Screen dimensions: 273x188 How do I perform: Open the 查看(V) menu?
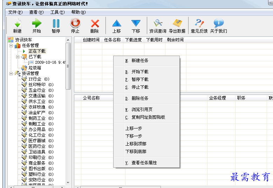pyautogui.click(x=36, y=12)
